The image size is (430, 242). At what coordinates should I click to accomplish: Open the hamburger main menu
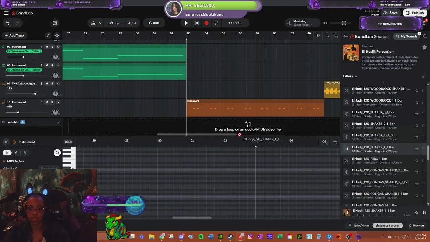tap(6, 13)
